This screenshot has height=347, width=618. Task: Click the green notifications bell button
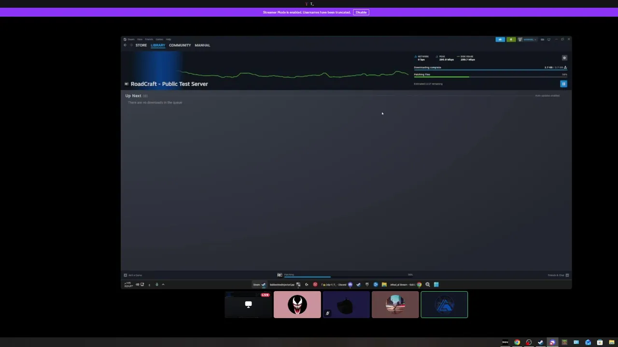511,40
